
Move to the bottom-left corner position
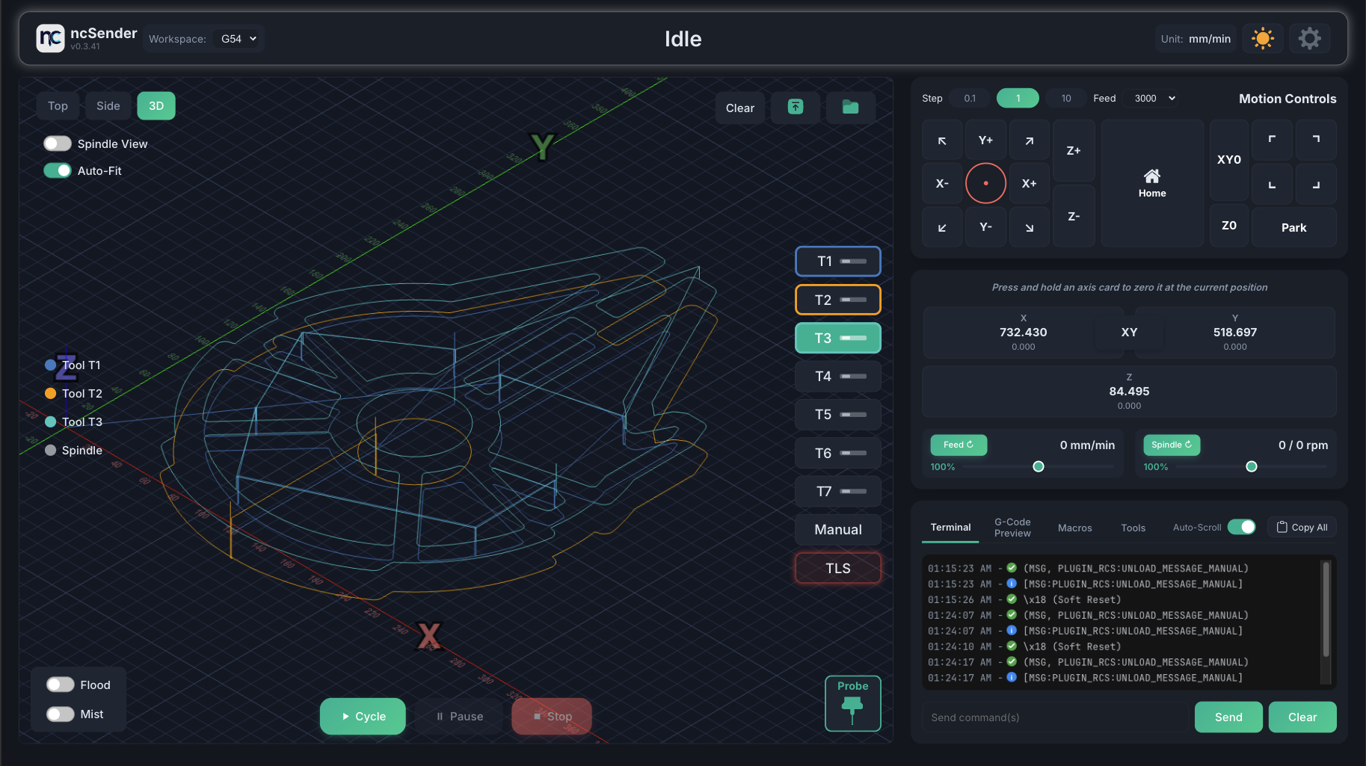[x=1272, y=185]
